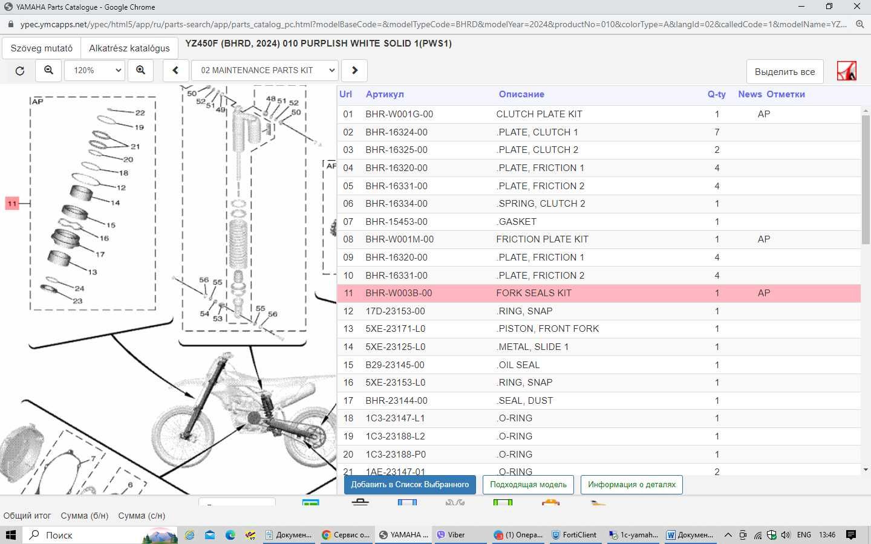The width and height of the screenshot is (871, 544).
Task: Select the SEAL, DUST row
Action: (599, 401)
